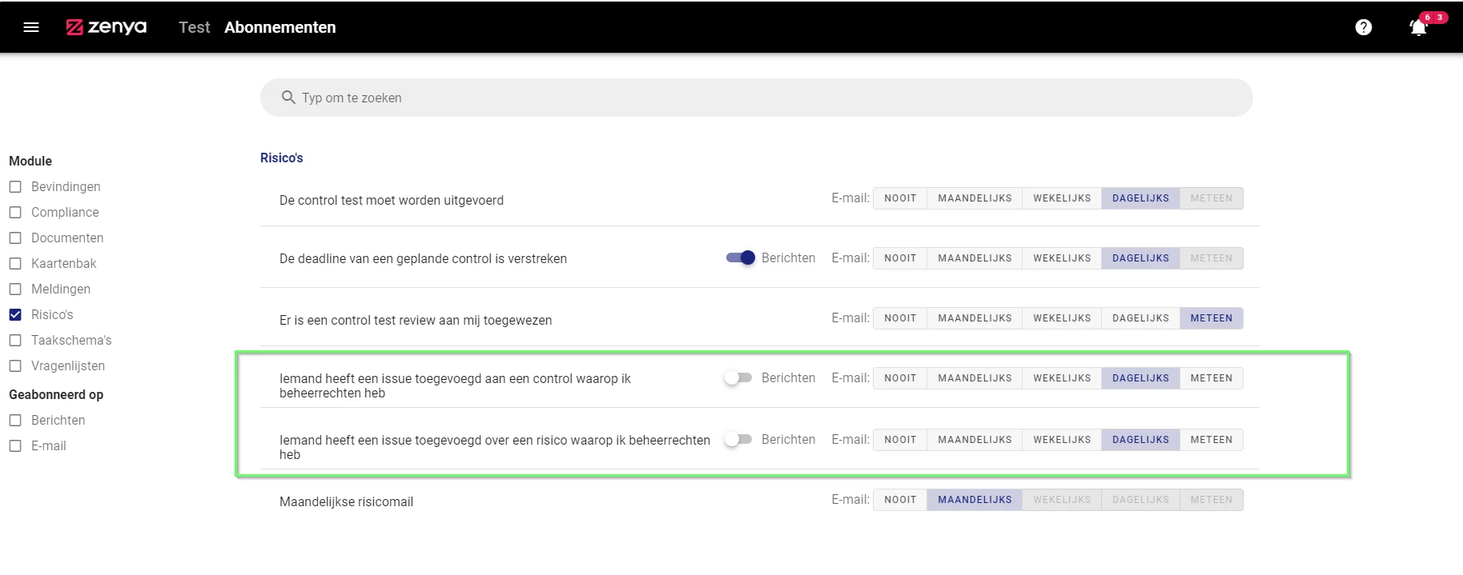Enable Berichten for issue on control
The image size is (1463, 575).
(738, 378)
